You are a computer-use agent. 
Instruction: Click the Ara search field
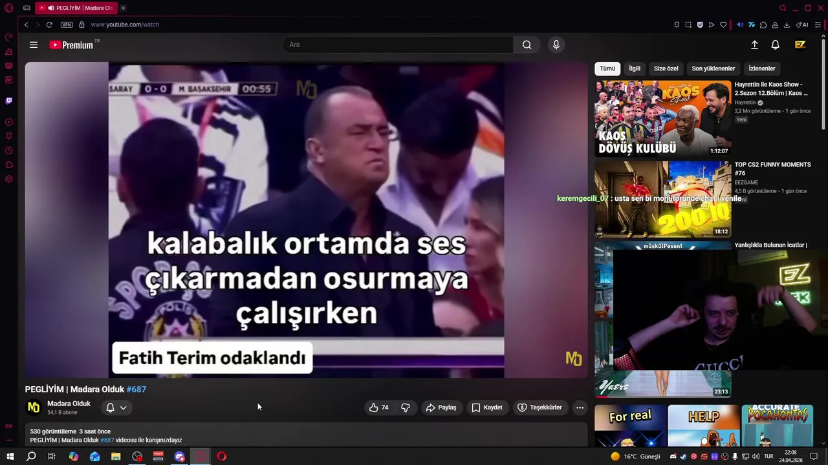(398, 45)
